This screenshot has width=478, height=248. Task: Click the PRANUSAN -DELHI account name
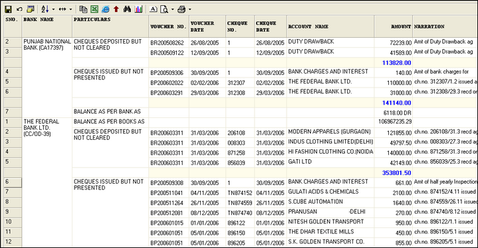[327, 212]
